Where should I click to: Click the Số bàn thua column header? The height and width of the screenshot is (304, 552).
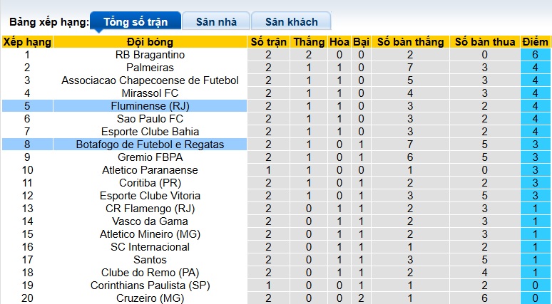(x=485, y=42)
